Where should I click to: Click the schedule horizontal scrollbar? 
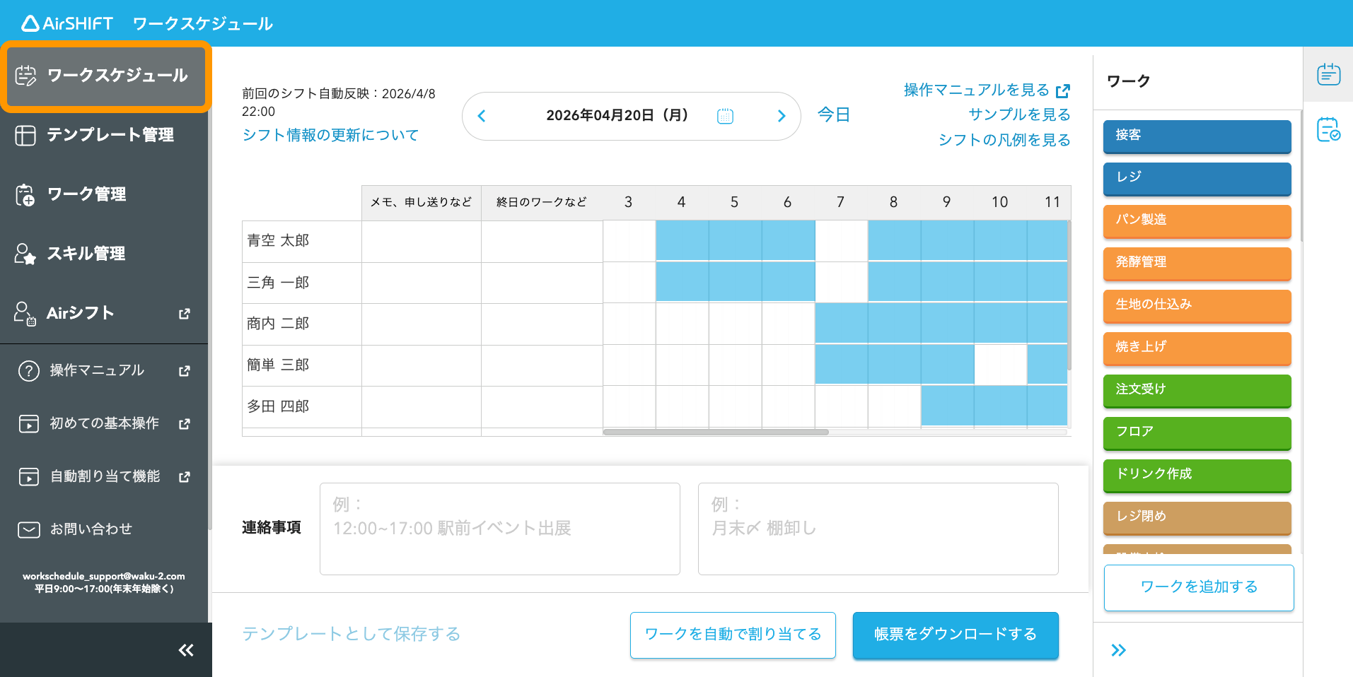pos(716,432)
